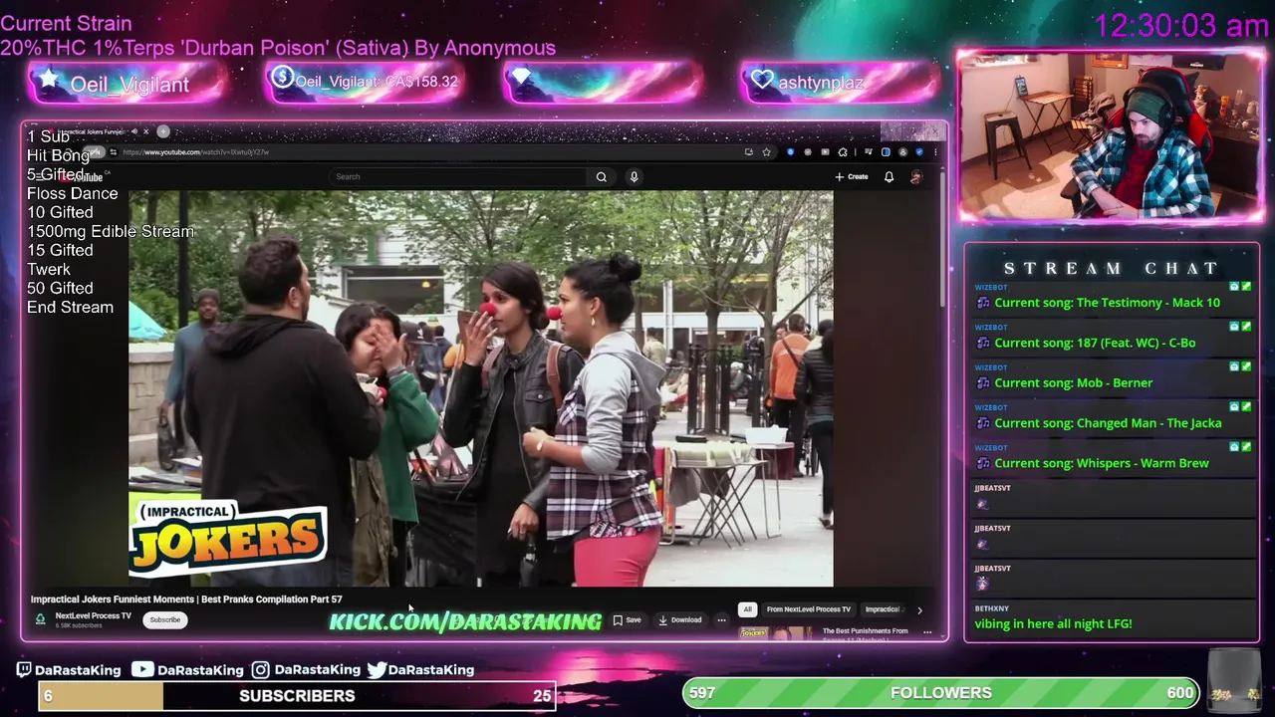Click the 'Oeil_Vigilant' star follower badge

(127, 84)
